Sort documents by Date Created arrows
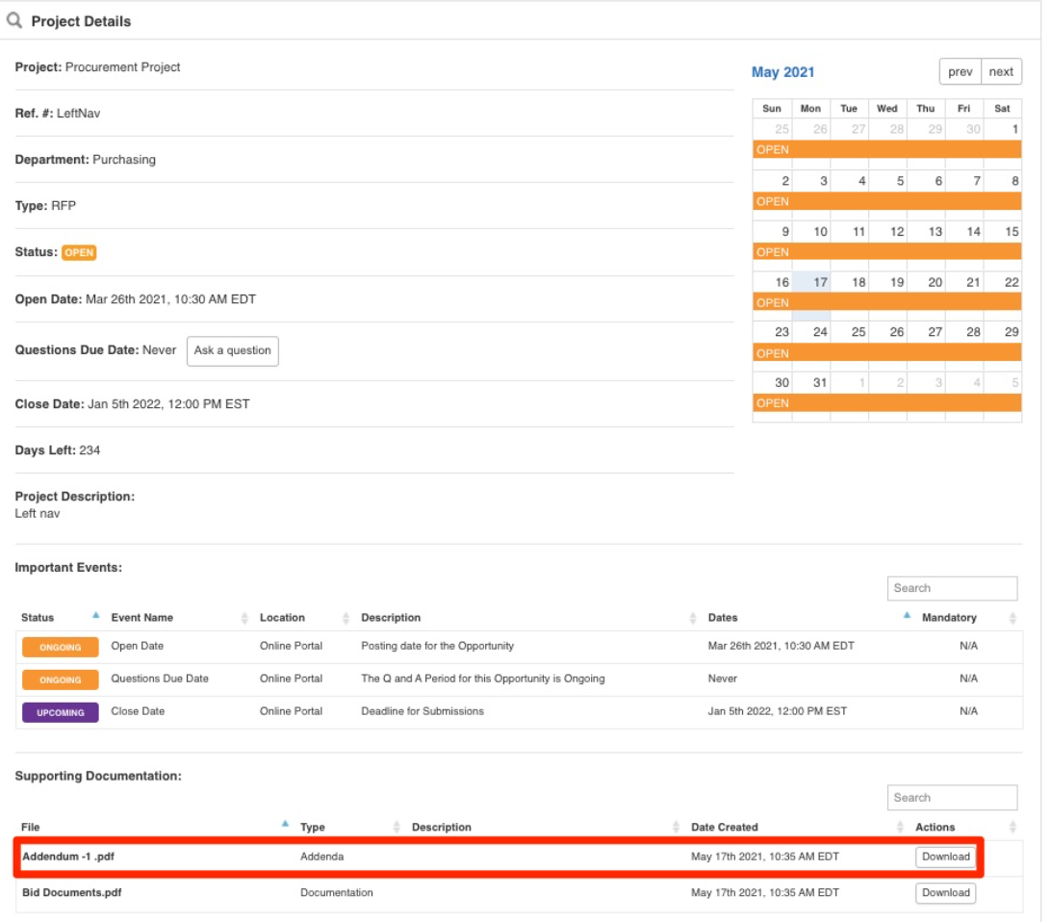The width and height of the screenshot is (1051, 922). pos(900,827)
